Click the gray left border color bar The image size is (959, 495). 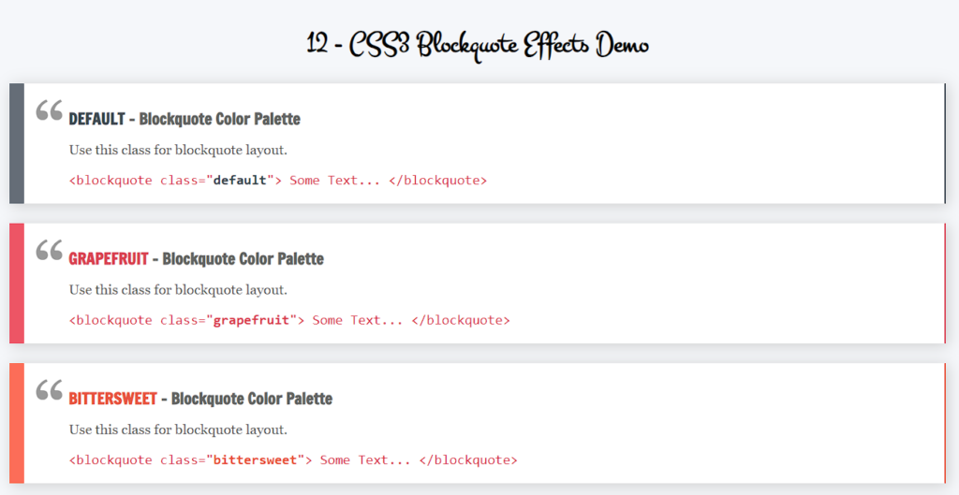click(16, 143)
